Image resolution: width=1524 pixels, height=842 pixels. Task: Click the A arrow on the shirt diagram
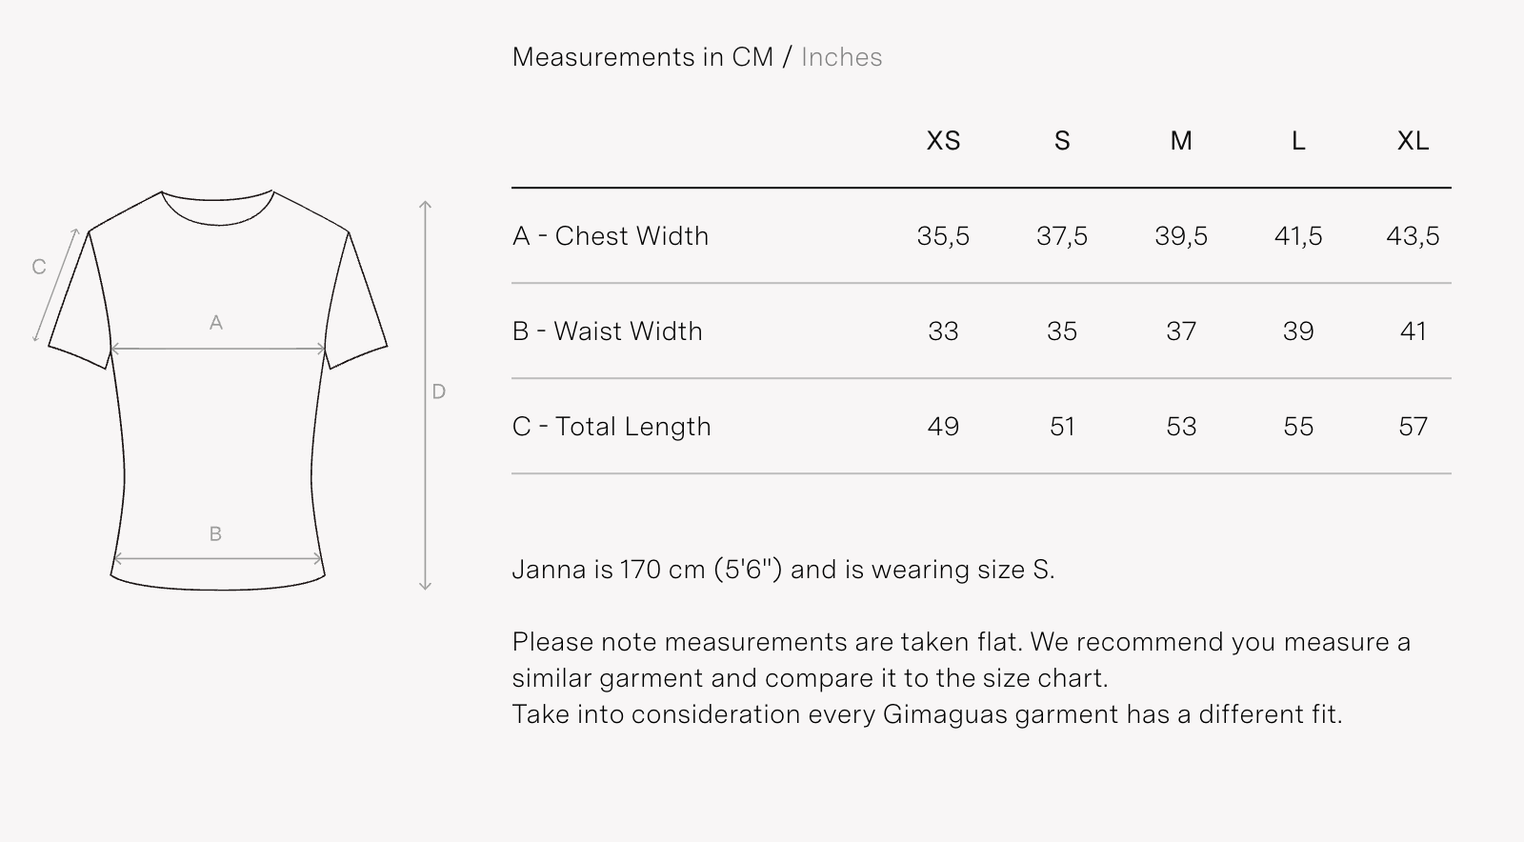218,350
